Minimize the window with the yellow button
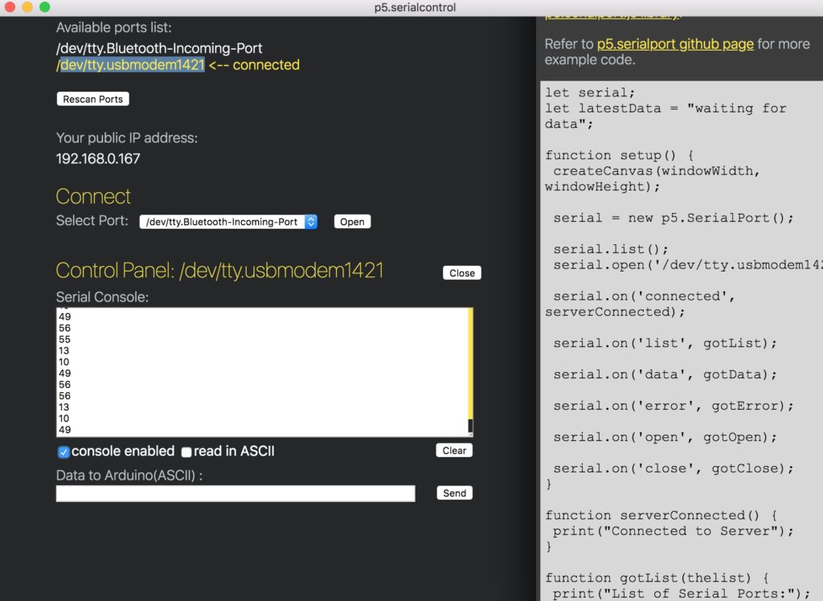 tap(27, 6)
